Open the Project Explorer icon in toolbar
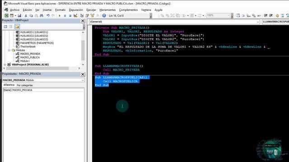This screenshot has height=162, width=289. (x=82, y=16)
